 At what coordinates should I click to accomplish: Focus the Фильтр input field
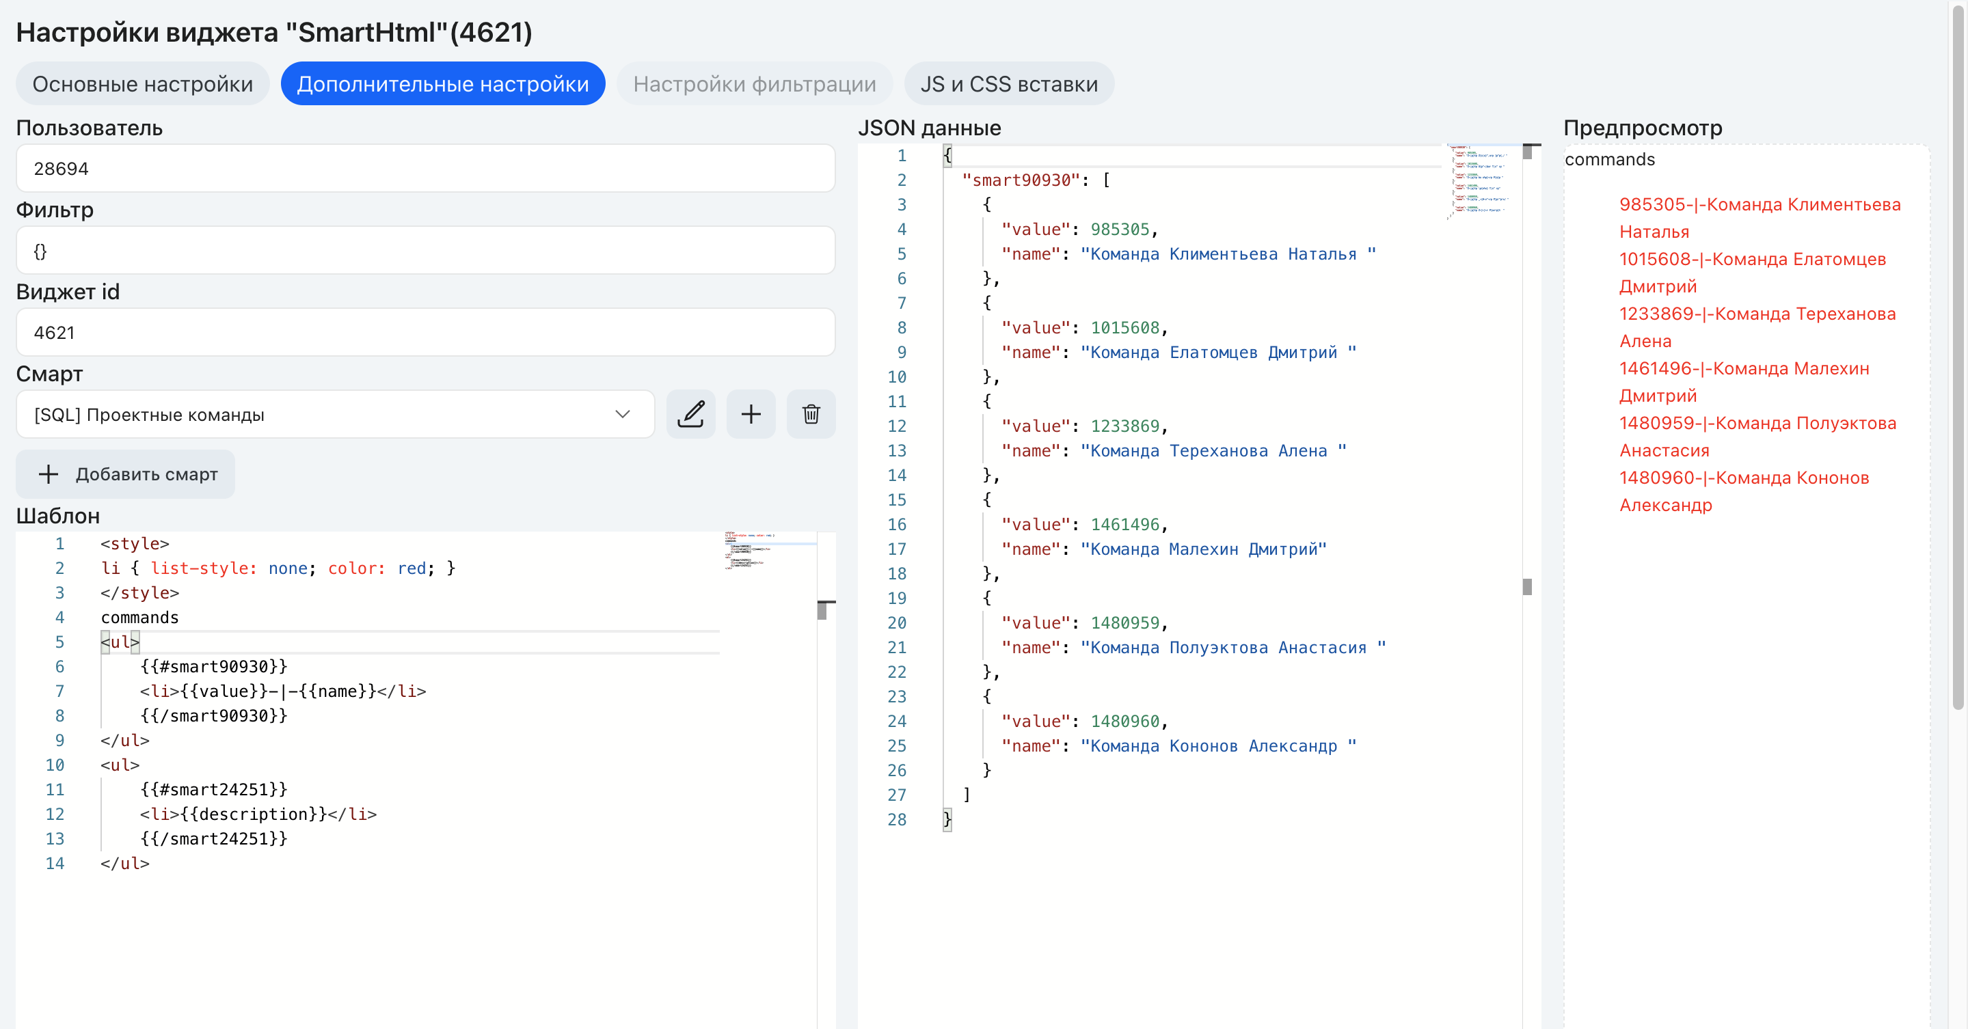click(x=426, y=251)
